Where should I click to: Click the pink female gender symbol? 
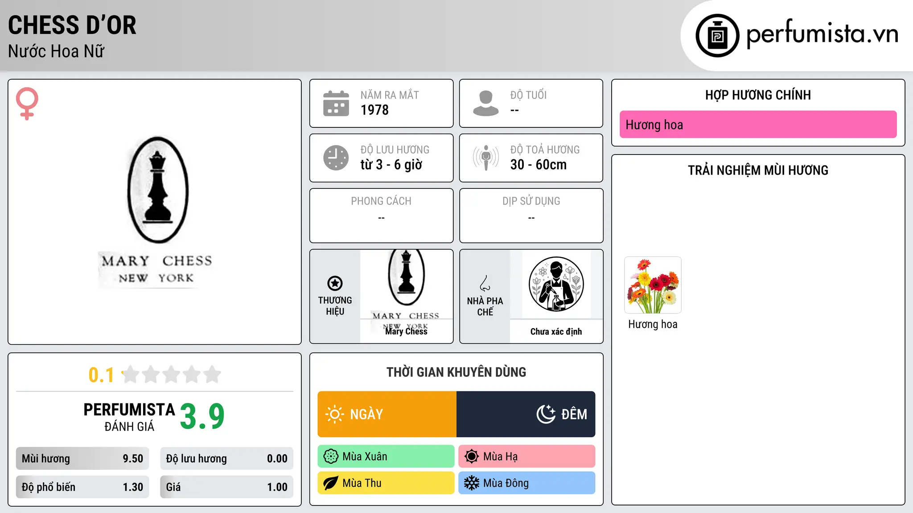(27, 103)
